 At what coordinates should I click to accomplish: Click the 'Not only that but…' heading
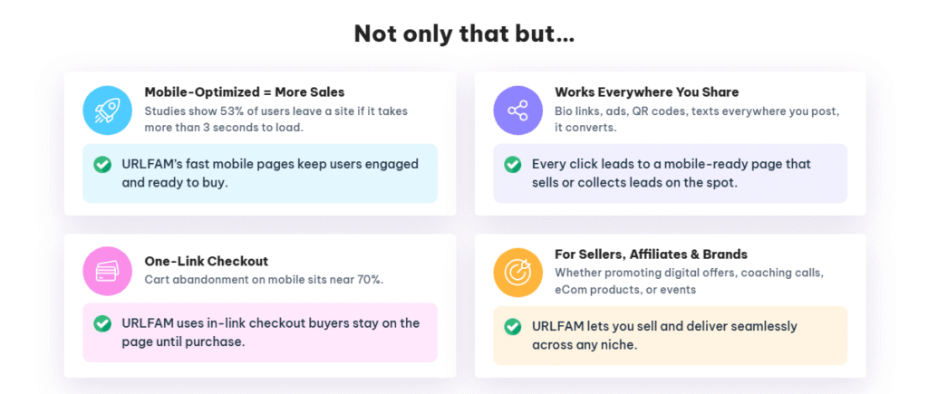click(464, 34)
